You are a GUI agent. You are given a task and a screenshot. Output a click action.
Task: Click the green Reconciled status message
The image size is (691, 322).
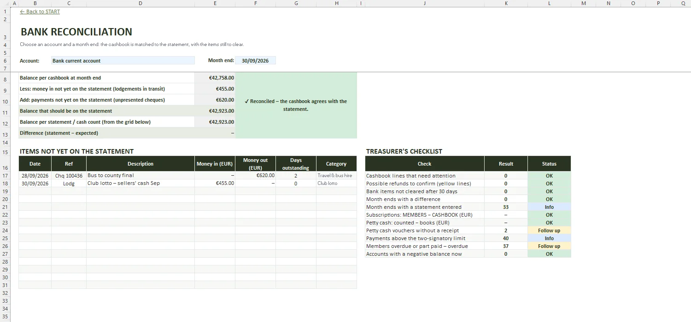click(x=296, y=105)
